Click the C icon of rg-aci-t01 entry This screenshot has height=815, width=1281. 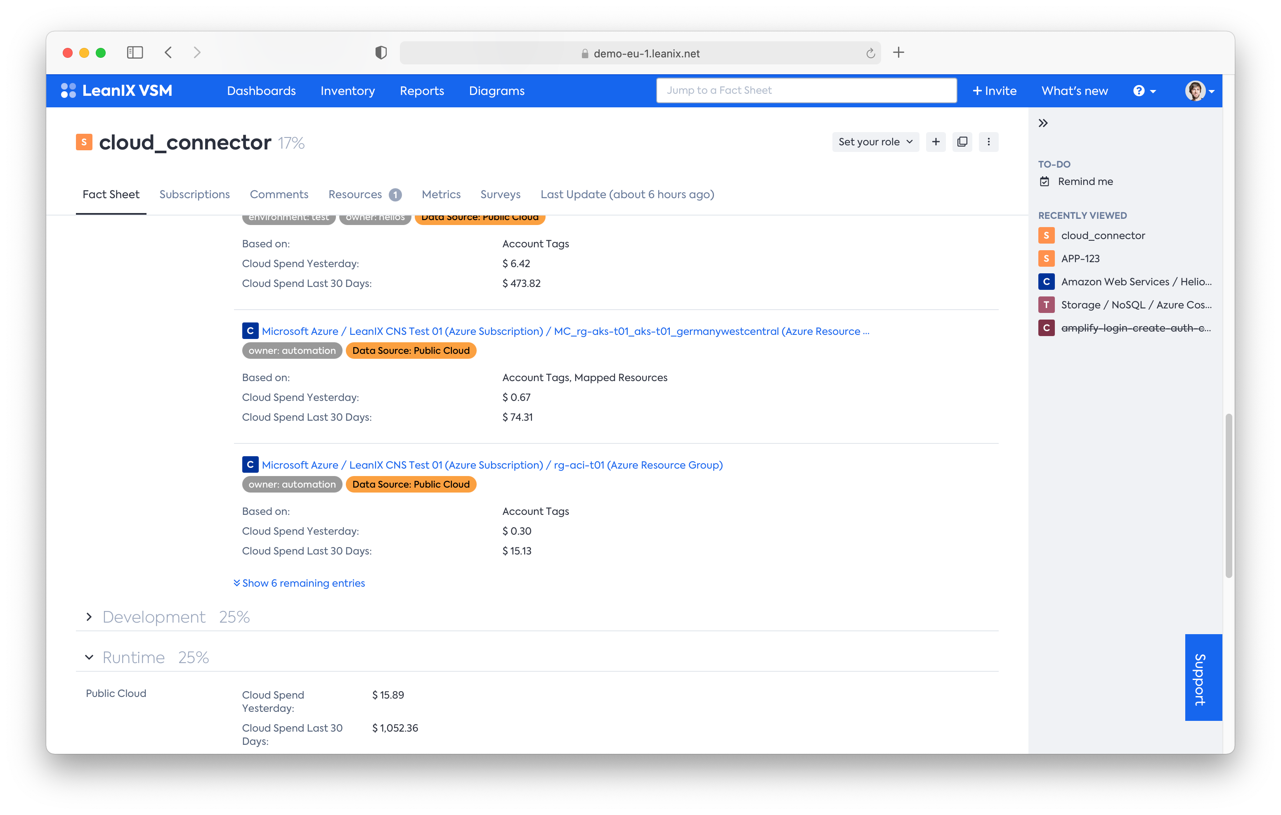(250, 464)
